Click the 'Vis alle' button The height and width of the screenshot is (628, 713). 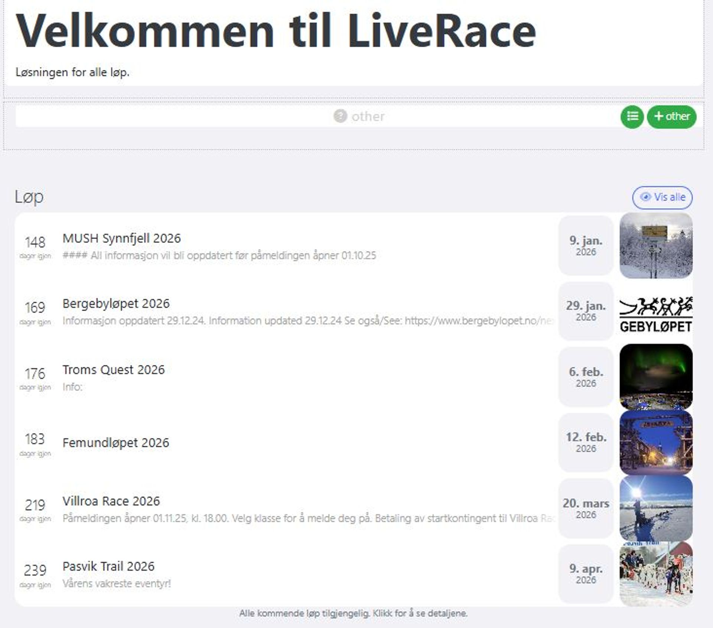(662, 197)
